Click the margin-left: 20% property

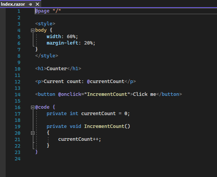click(x=71, y=43)
